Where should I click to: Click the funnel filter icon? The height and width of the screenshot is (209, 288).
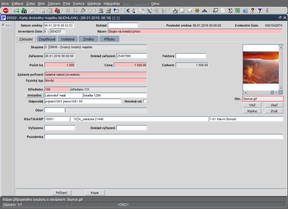pos(90,11)
